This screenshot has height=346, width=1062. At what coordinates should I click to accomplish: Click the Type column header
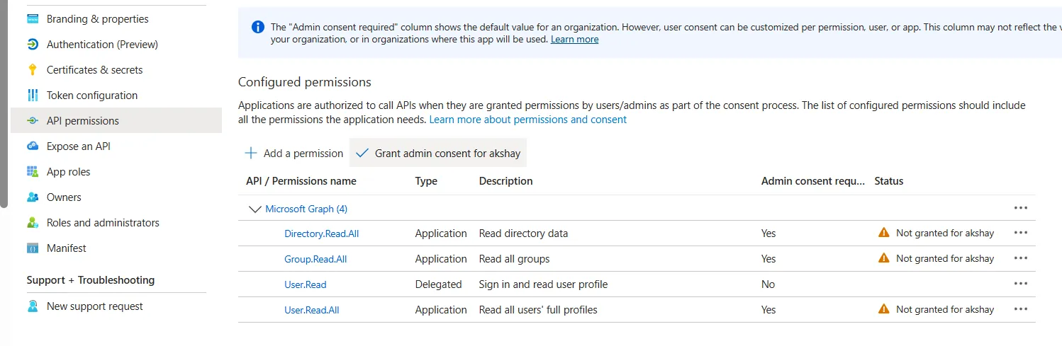(426, 181)
